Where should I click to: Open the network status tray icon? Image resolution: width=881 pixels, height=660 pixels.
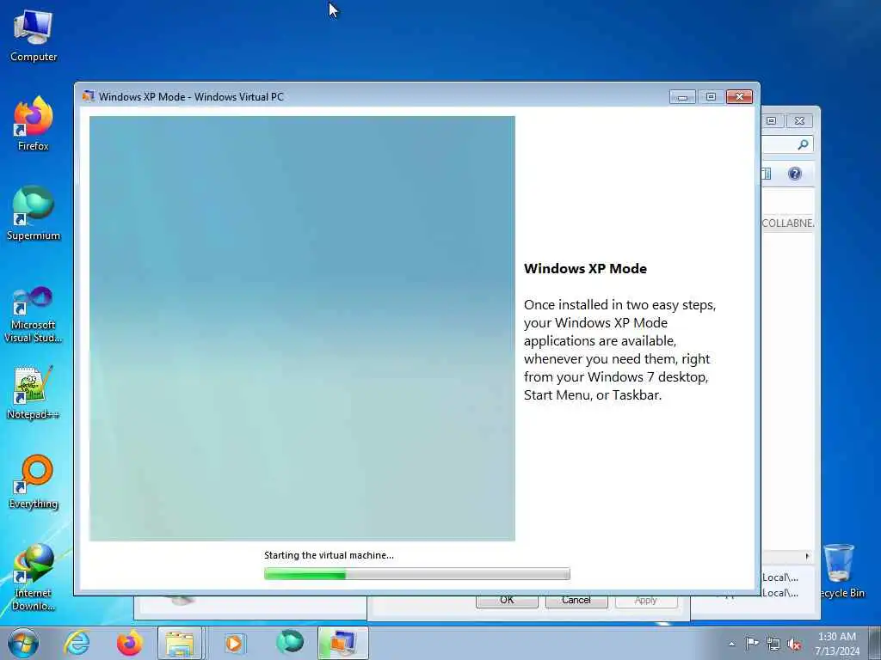(x=773, y=645)
